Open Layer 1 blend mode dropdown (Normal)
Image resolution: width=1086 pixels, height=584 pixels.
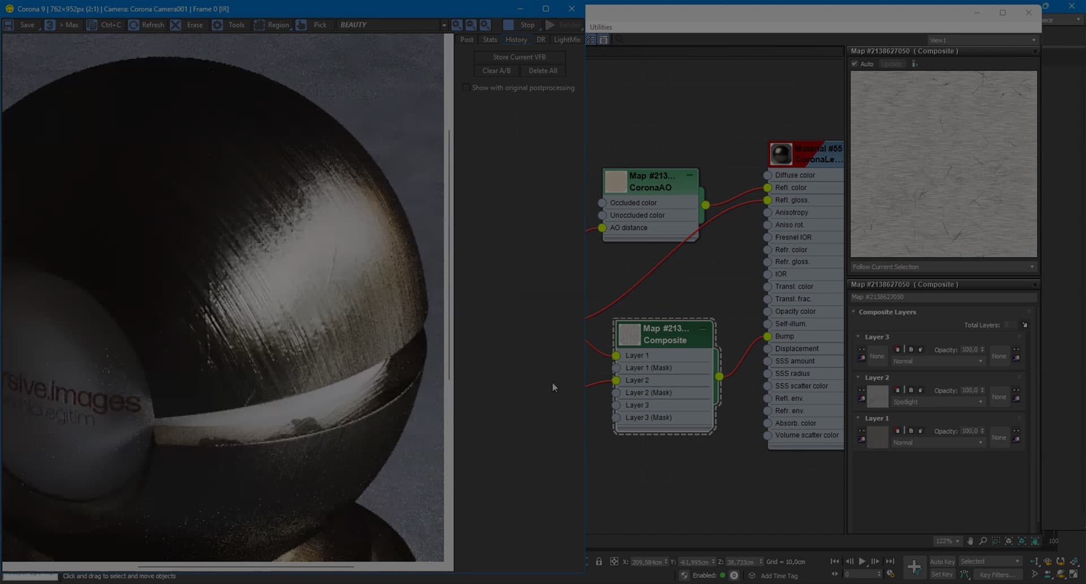pos(938,443)
